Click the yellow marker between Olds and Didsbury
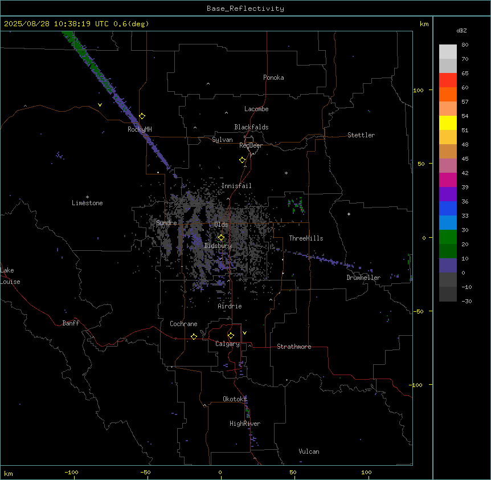 [221, 238]
